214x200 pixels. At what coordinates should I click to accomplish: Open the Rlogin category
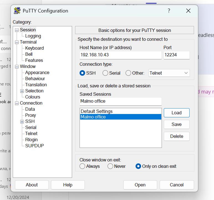[x=31, y=140]
